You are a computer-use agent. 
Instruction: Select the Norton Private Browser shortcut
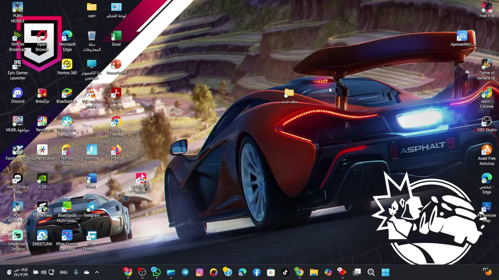pyautogui.click(x=67, y=155)
